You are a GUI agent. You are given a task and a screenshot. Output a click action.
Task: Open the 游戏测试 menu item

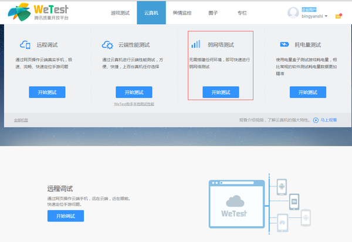[120, 12]
